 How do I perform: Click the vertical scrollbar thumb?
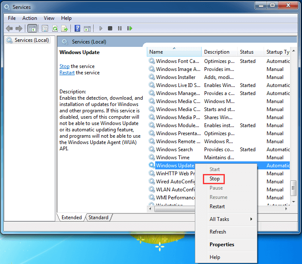coord(293,188)
